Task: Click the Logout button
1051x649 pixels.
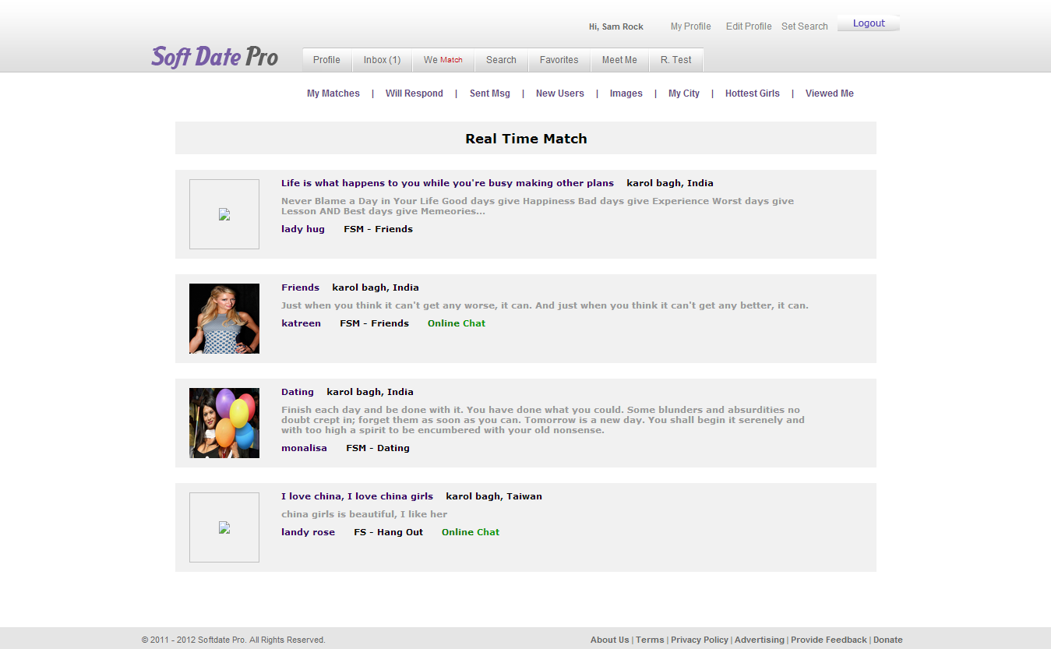Action: (869, 23)
